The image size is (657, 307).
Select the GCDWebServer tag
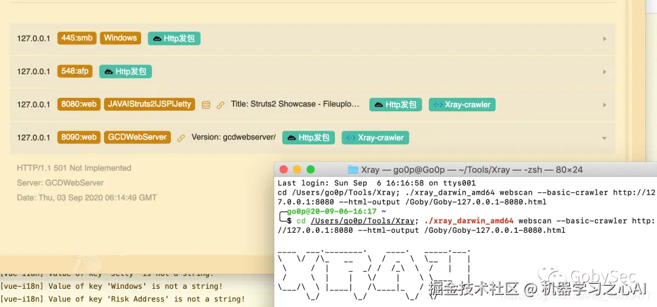pos(137,137)
